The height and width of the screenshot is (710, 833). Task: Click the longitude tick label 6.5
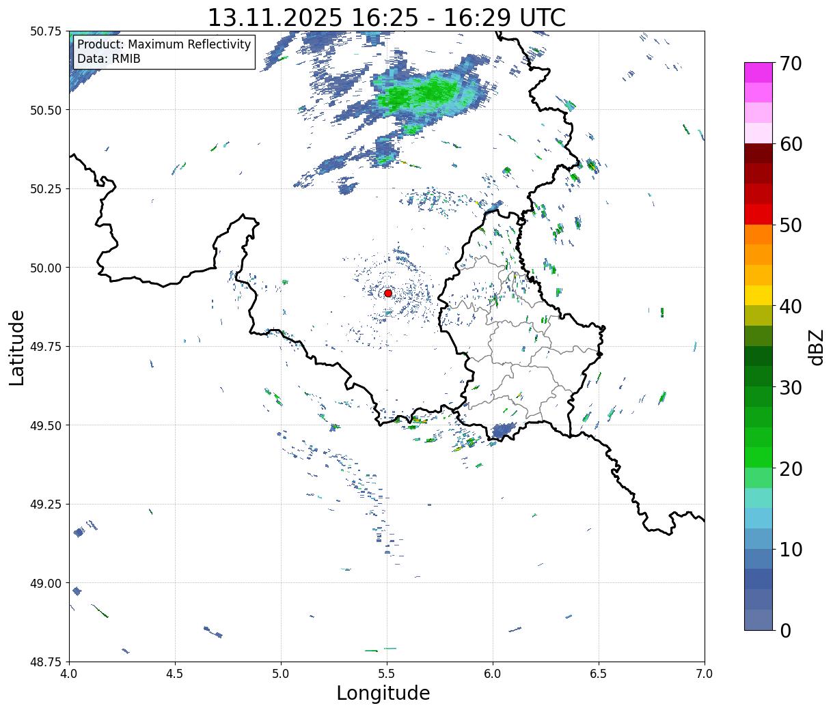(x=599, y=674)
